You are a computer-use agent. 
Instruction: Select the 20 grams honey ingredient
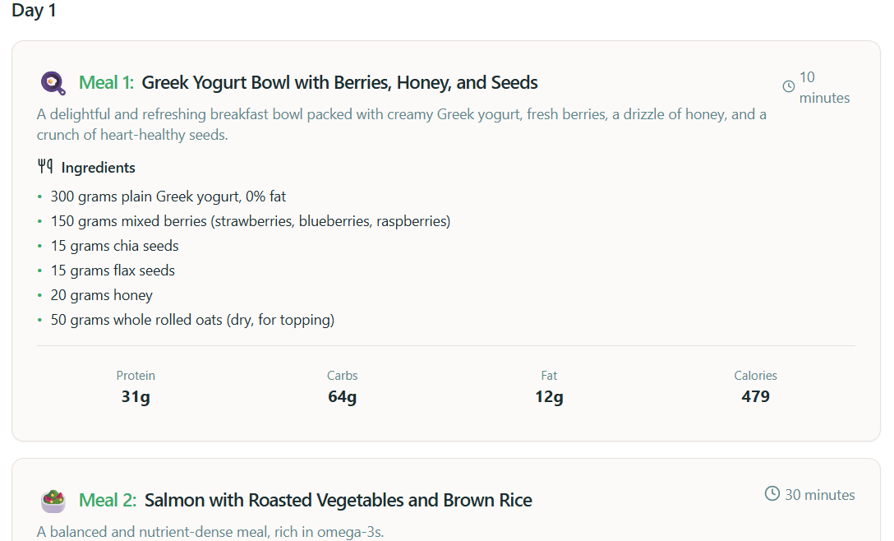click(x=101, y=295)
